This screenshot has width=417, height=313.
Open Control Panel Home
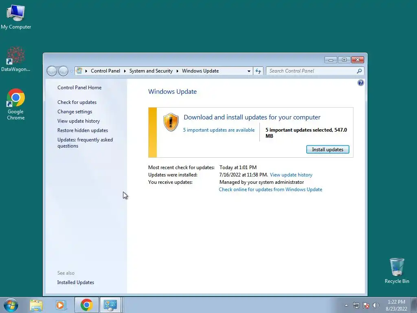coord(79,88)
